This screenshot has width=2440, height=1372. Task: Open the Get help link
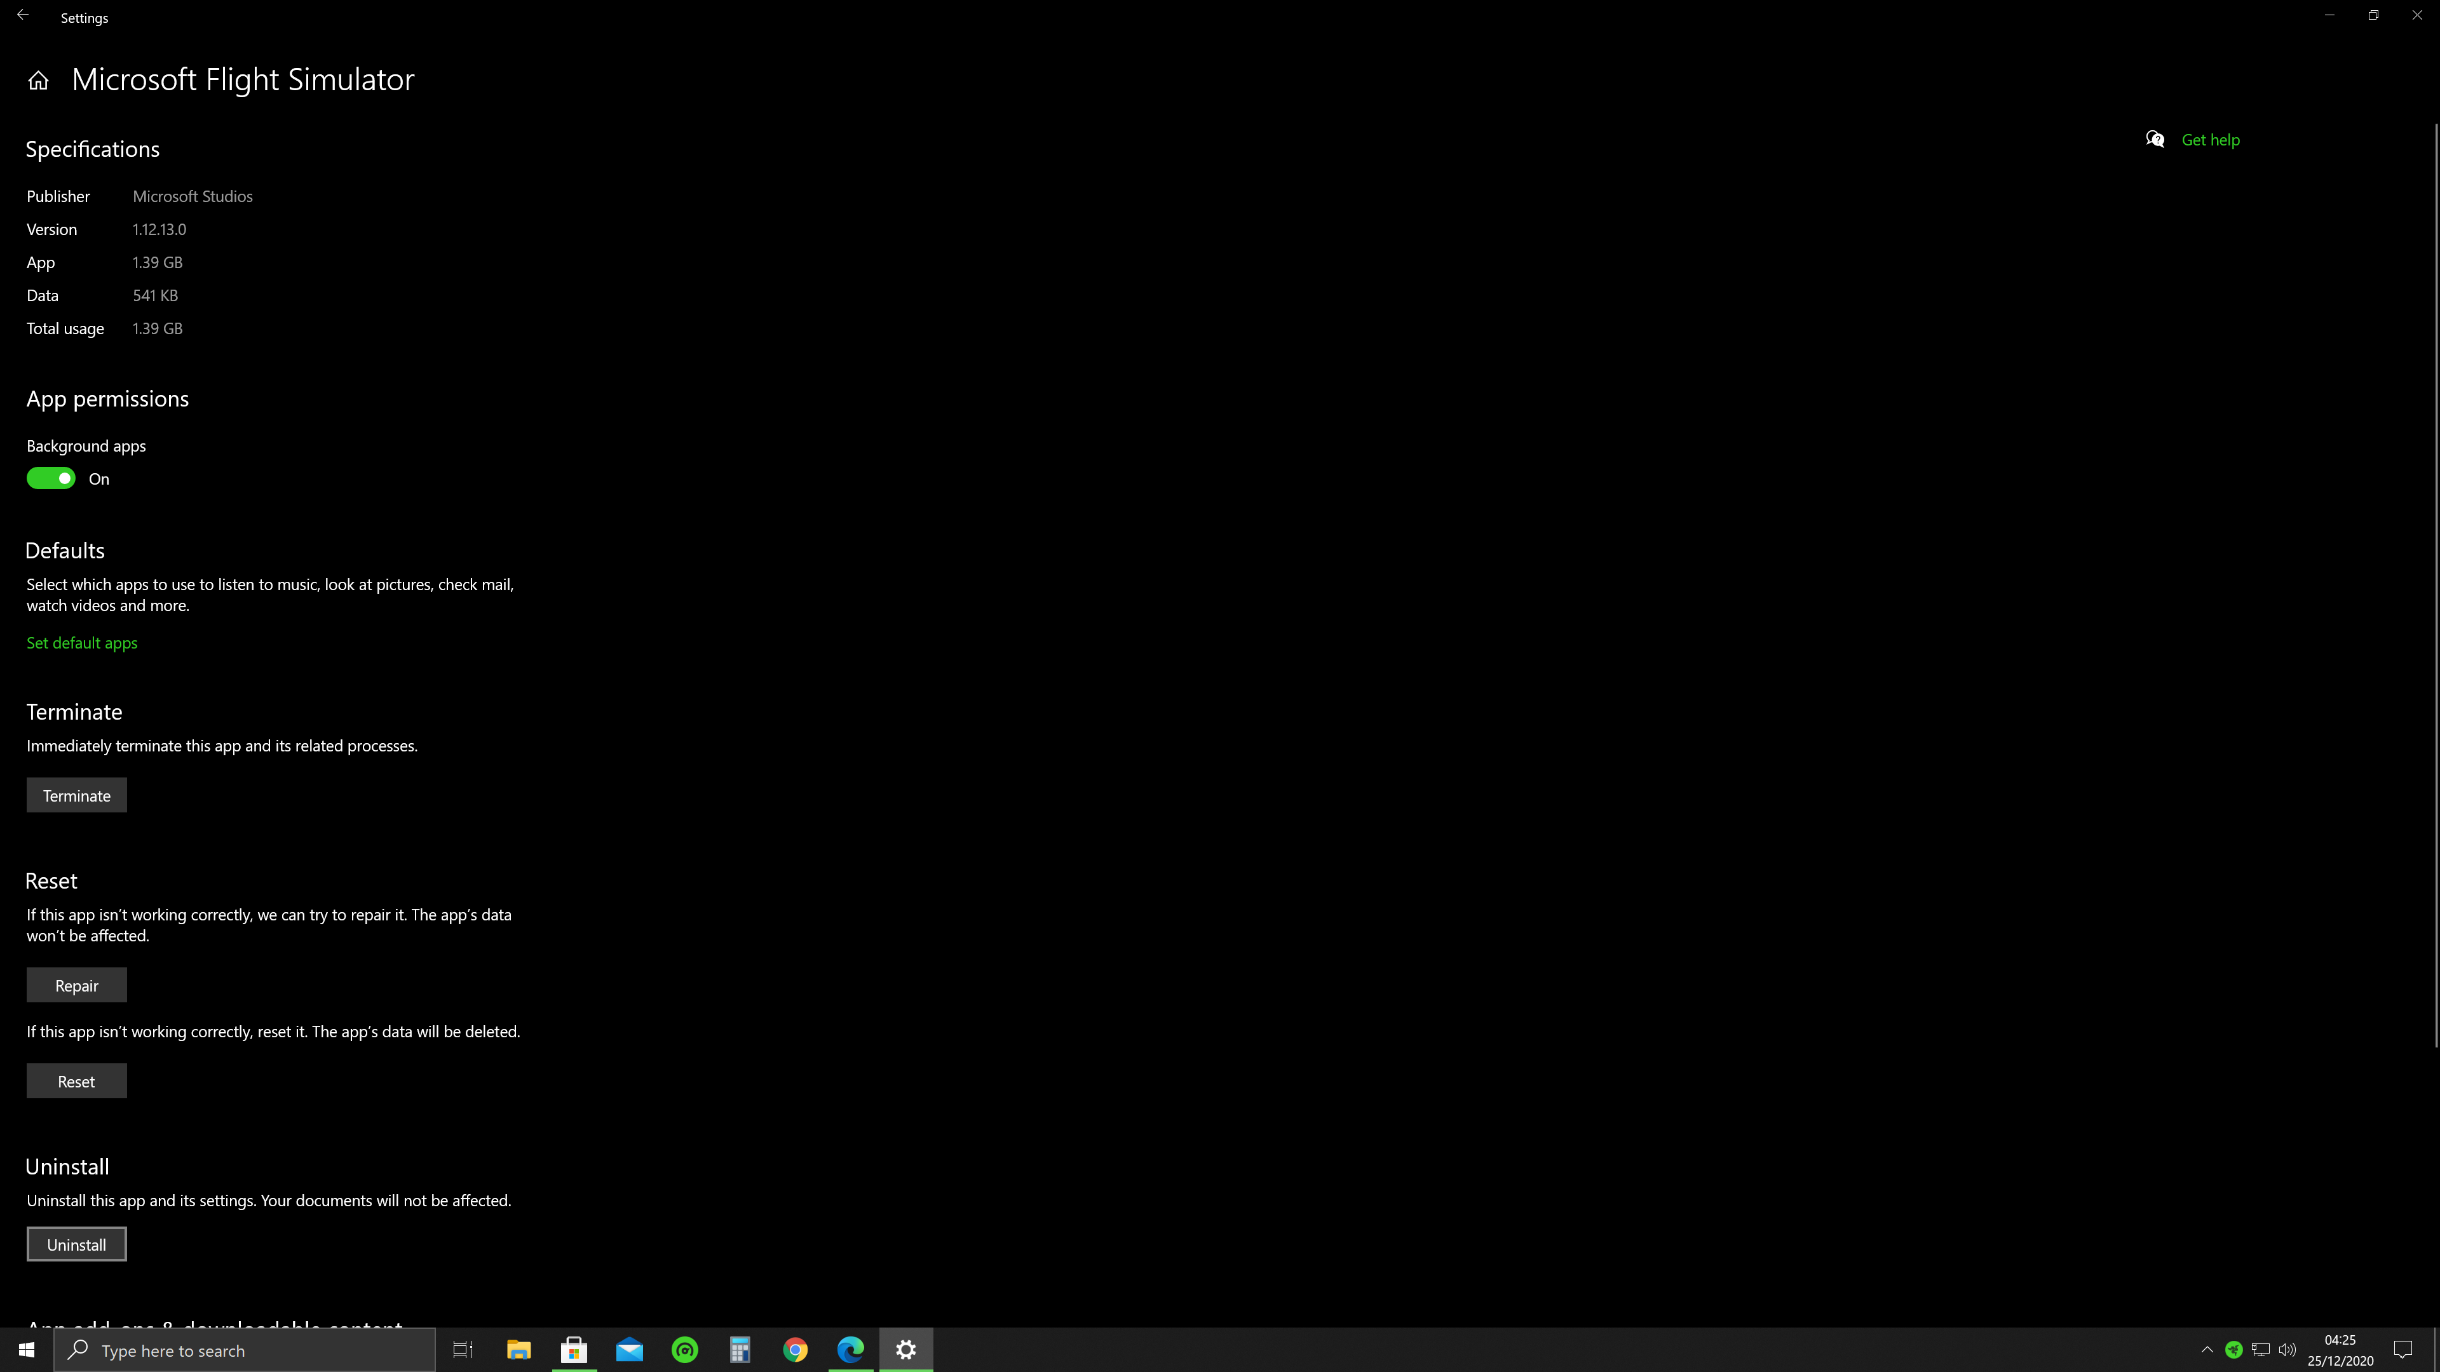[x=2210, y=140]
